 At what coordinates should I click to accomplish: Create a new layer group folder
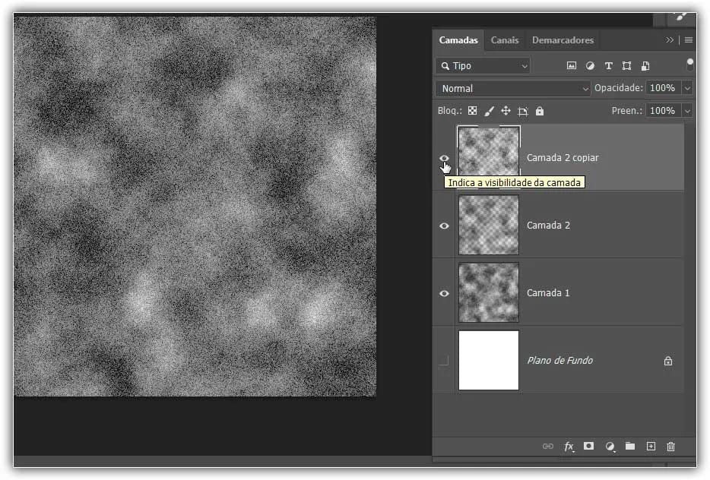point(630,447)
